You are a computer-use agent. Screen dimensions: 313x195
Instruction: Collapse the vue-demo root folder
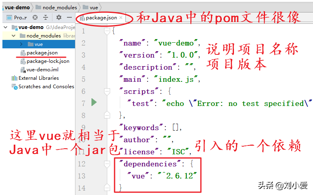[x=5, y=27]
